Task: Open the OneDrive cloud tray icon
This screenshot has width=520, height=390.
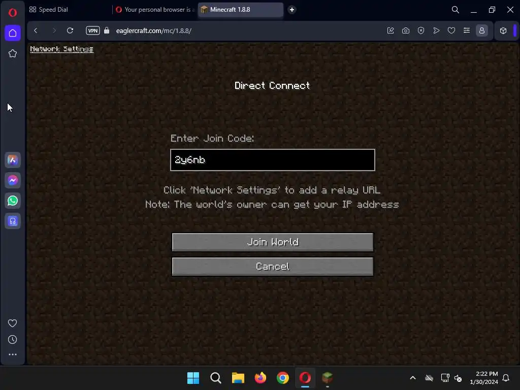Action: tap(429, 378)
